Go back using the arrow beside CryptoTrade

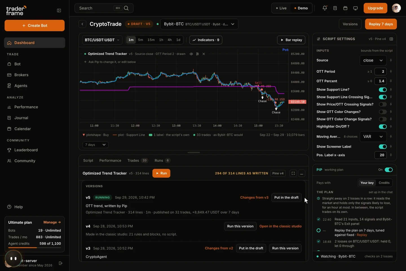(82, 24)
